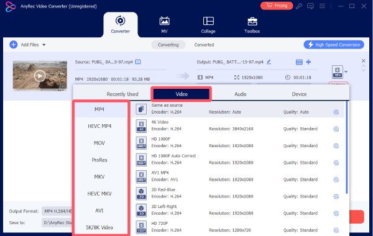Screen dimensions: 373x236
Task: Open the MP4 output format icon
Action: pyautogui.click(x=338, y=72)
